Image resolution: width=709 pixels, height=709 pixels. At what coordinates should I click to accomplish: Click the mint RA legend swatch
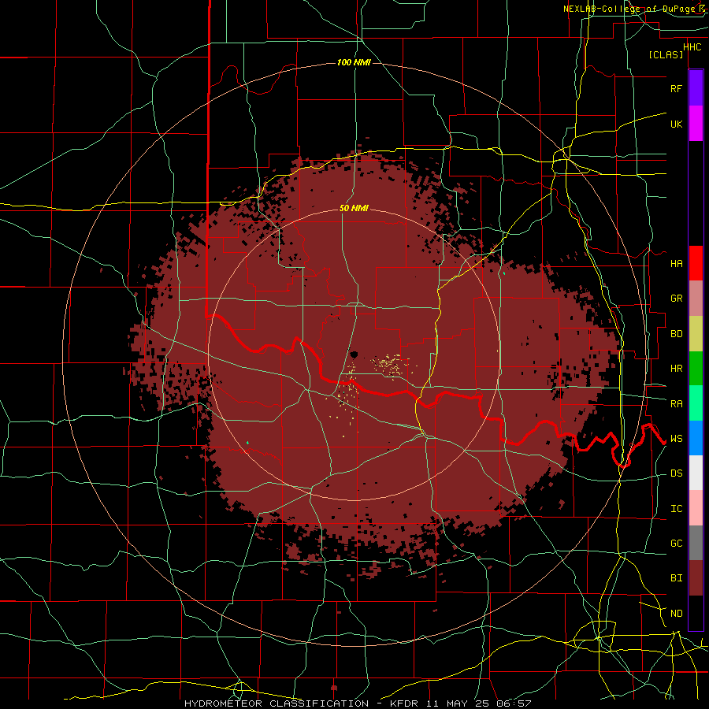[x=696, y=403]
